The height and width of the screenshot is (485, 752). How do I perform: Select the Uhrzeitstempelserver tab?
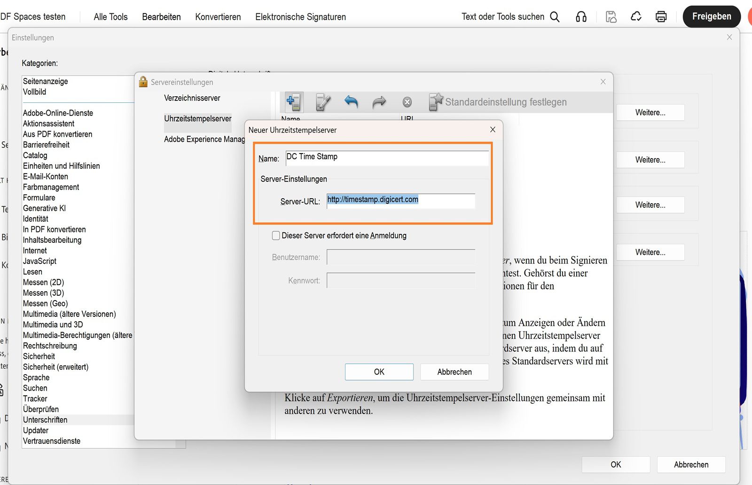click(x=197, y=119)
